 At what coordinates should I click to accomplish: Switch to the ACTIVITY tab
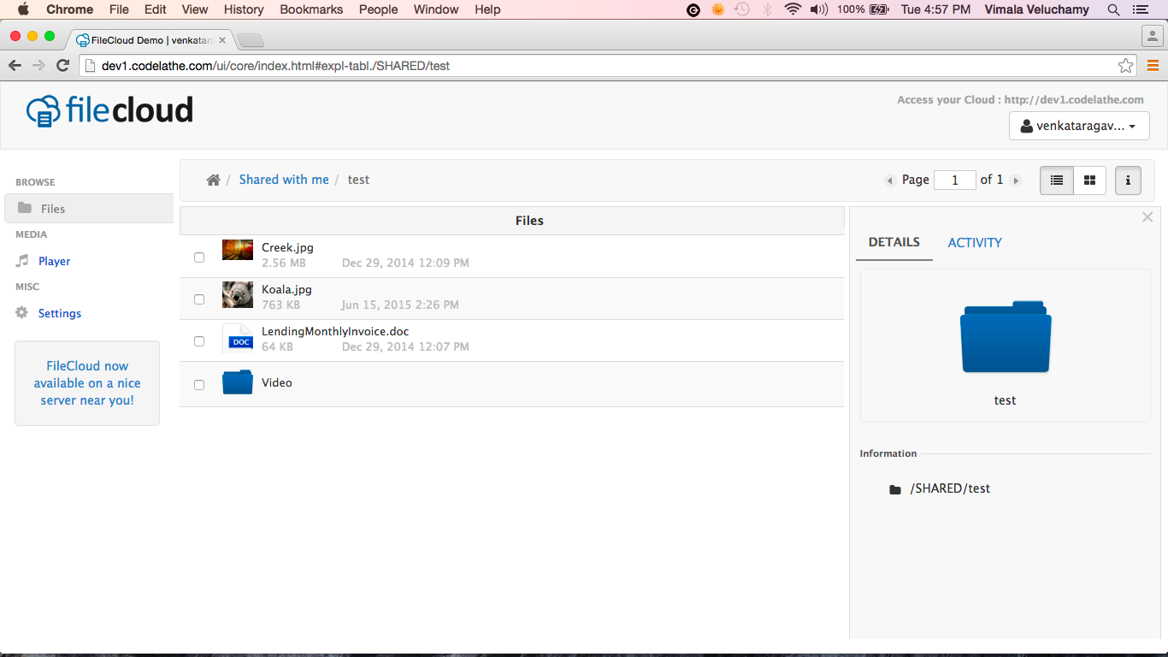[975, 243]
